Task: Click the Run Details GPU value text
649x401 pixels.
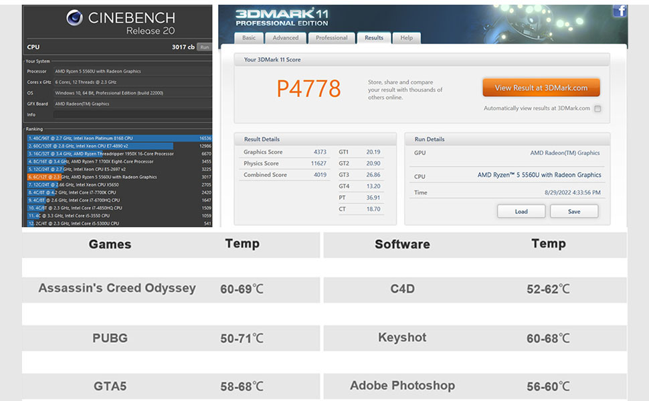Action: tap(565, 153)
